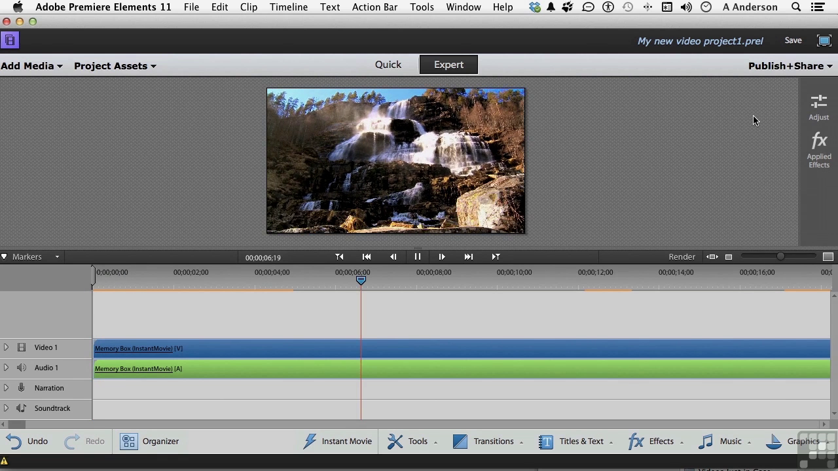Click the zoom out timeline icon
Viewport: 838px width, 471px height.
tap(728, 257)
